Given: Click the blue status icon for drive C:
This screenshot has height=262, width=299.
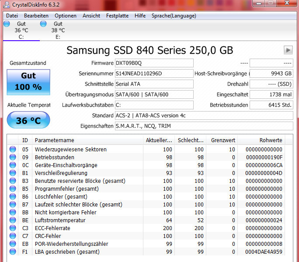Looking at the screenshot, I should click(x=7, y=24).
